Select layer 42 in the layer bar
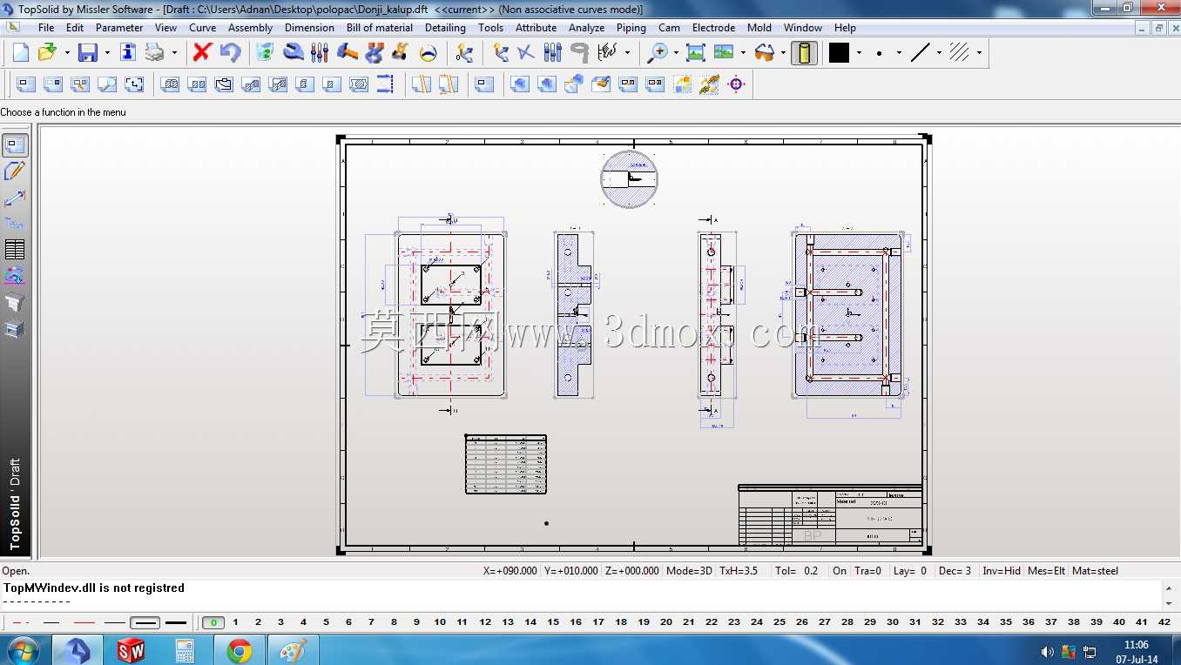This screenshot has width=1181, height=665. tap(1164, 622)
